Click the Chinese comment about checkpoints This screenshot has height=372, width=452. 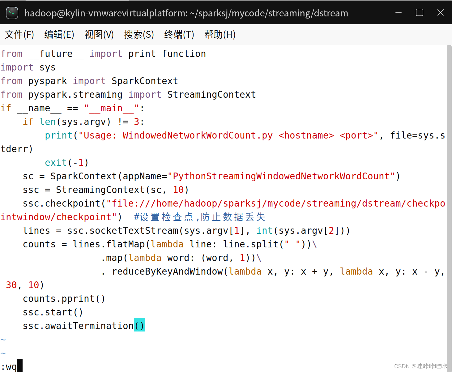(x=199, y=217)
